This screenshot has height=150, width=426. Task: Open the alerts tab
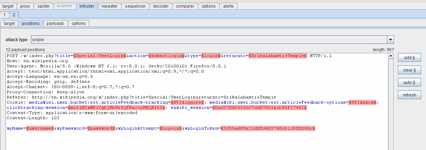tap(228, 6)
